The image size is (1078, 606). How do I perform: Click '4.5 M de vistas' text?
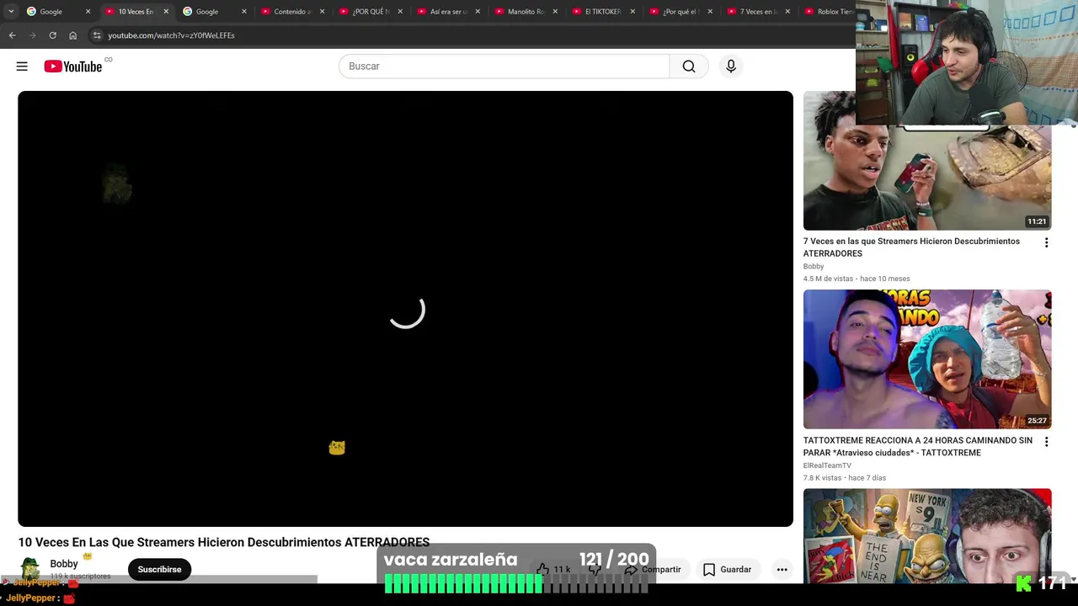828,279
